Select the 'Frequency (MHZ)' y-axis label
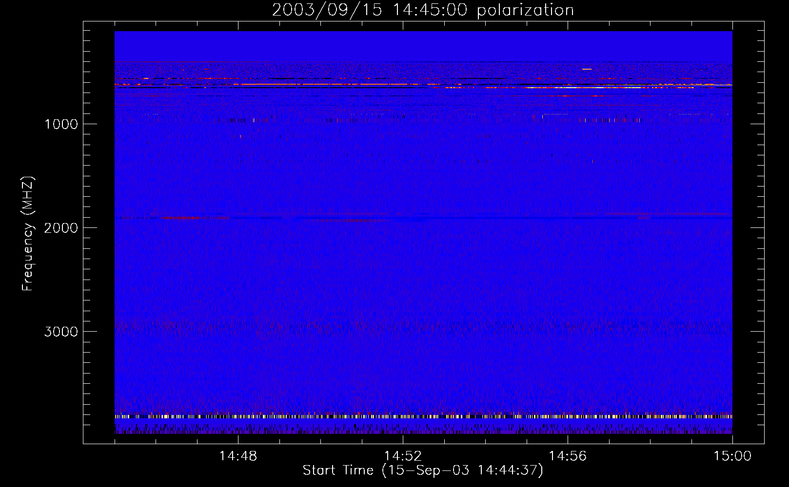 pyautogui.click(x=28, y=233)
